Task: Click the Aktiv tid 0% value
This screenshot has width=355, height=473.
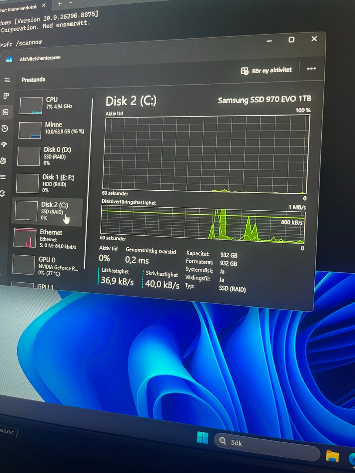Action: click(x=104, y=258)
